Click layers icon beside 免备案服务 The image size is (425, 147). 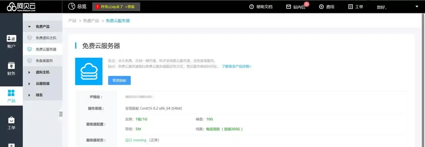click(x=29, y=61)
